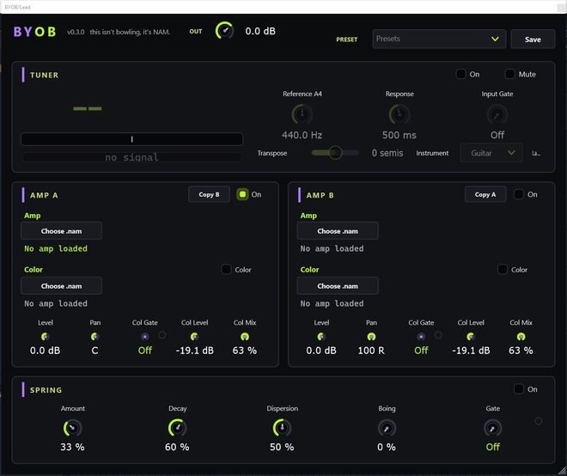This screenshot has width=567, height=476.
Task: Click the 0 semis transpose value
Action: point(387,153)
